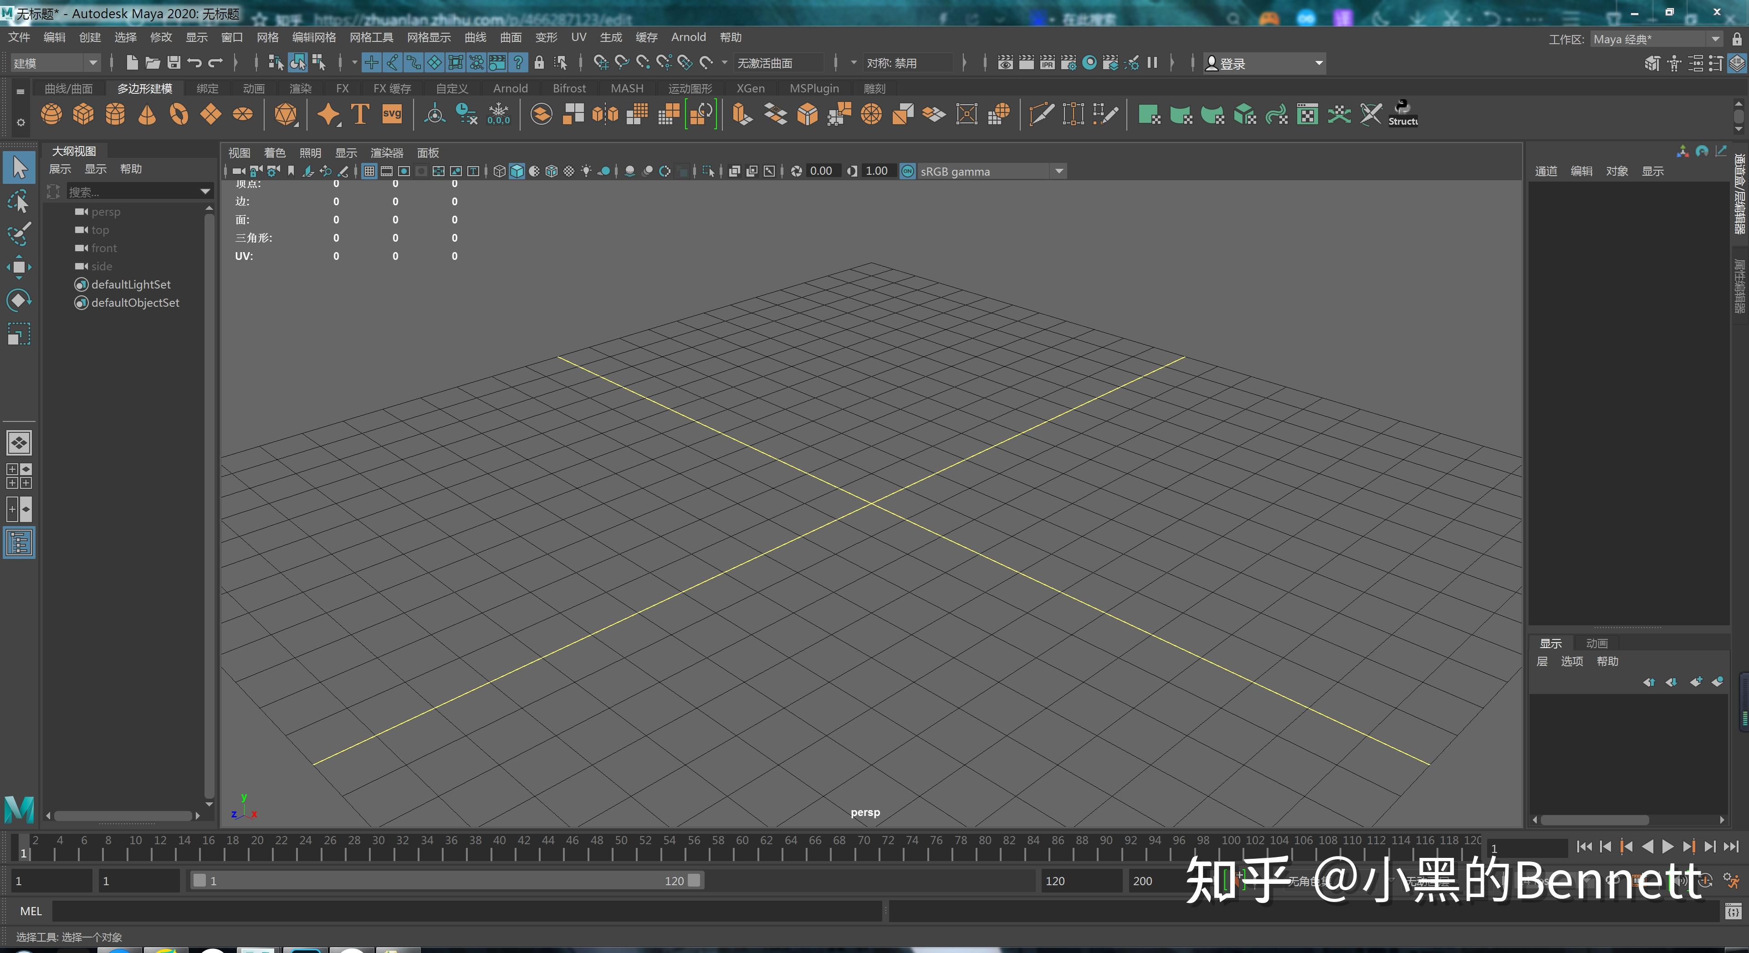Click the New Scene file icon
The image size is (1749, 953).
pos(132,63)
